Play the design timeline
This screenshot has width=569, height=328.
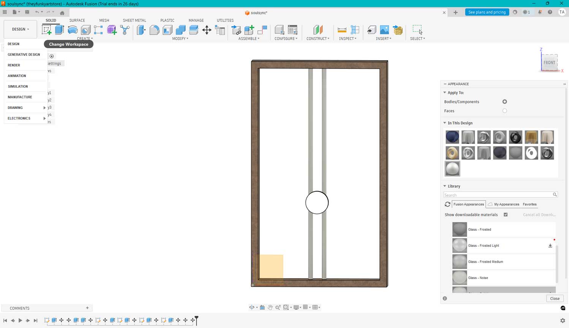click(x=20, y=320)
